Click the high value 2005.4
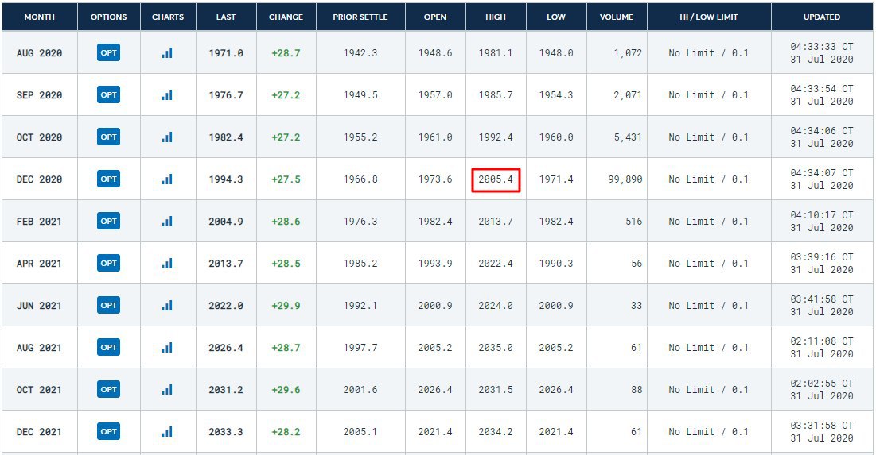The width and height of the screenshot is (876, 455). coord(496,179)
